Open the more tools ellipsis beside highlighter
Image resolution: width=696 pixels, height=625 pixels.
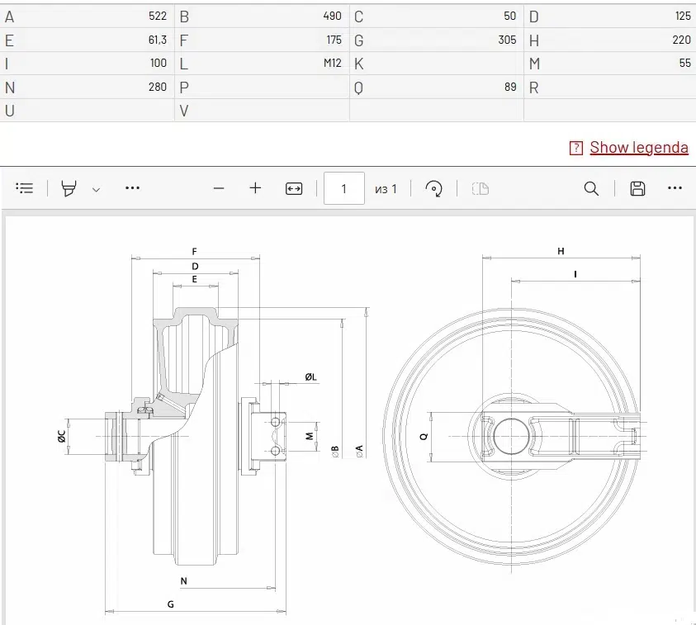[x=132, y=188]
